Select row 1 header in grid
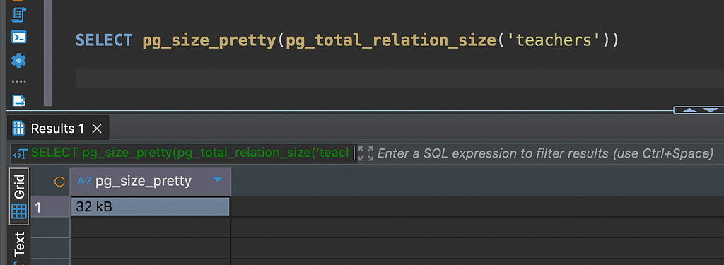 point(50,207)
